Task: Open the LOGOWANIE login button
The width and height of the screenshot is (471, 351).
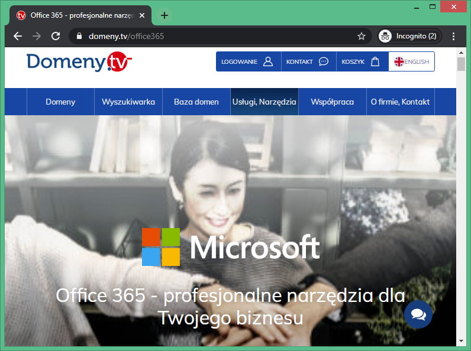Action: pyautogui.click(x=248, y=61)
